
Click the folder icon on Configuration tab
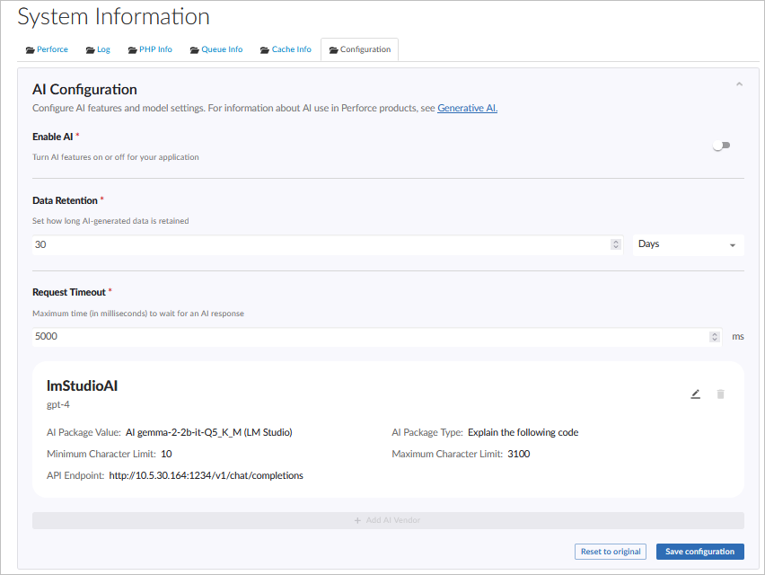click(334, 50)
